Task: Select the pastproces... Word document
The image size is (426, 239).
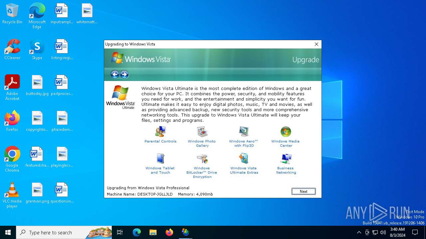Action: click(62, 86)
